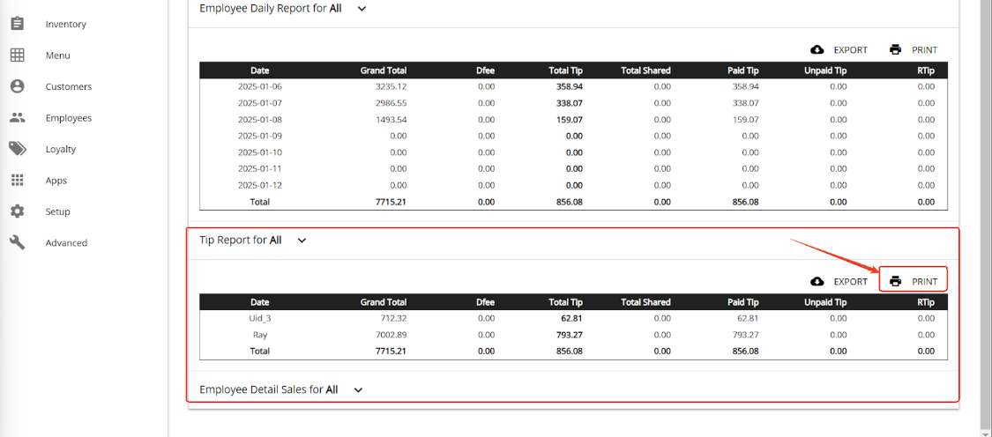The image size is (992, 437).
Task: Click the Employees people icon
Action: (17, 118)
